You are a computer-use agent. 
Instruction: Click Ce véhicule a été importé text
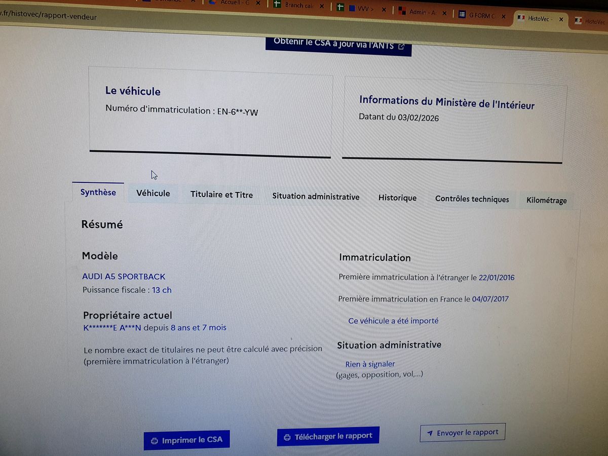[x=393, y=321]
